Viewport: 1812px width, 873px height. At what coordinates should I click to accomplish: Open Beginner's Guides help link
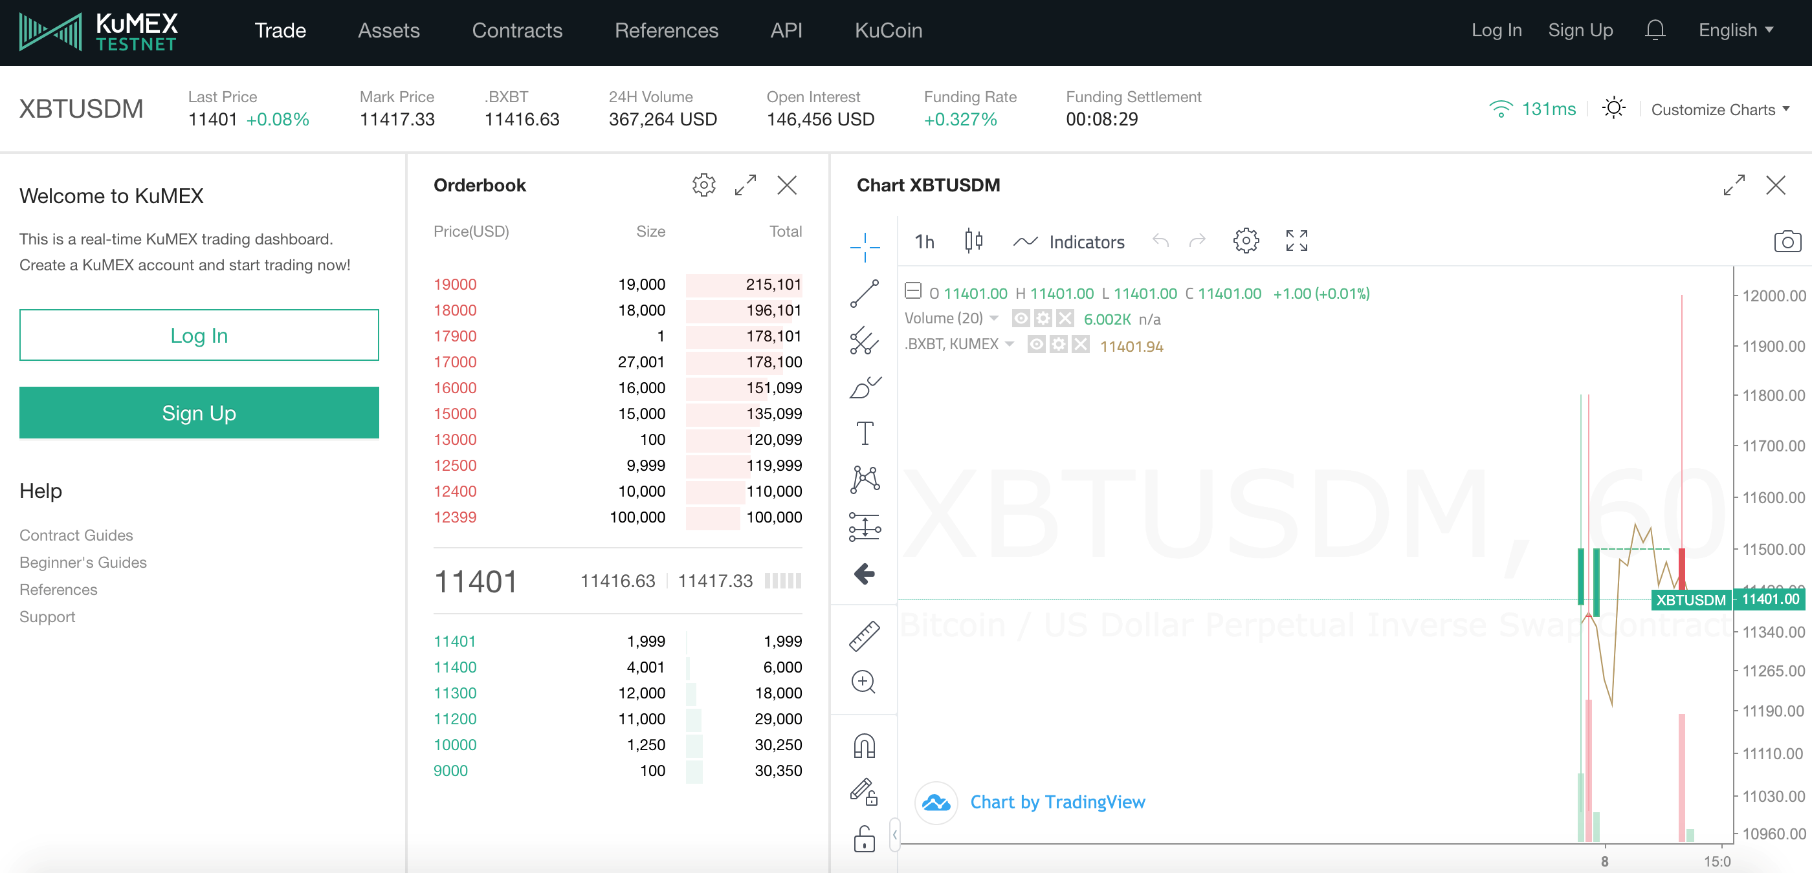tap(83, 563)
